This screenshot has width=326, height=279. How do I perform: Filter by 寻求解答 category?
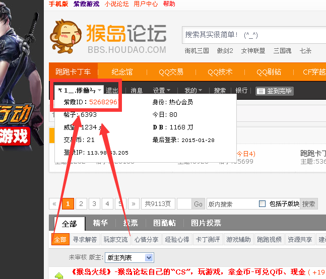[85, 240]
